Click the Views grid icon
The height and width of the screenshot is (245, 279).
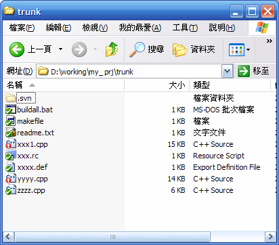tap(236, 49)
